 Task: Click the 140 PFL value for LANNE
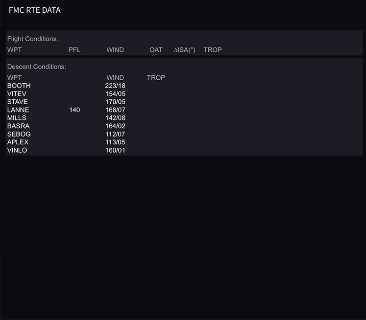(x=74, y=110)
